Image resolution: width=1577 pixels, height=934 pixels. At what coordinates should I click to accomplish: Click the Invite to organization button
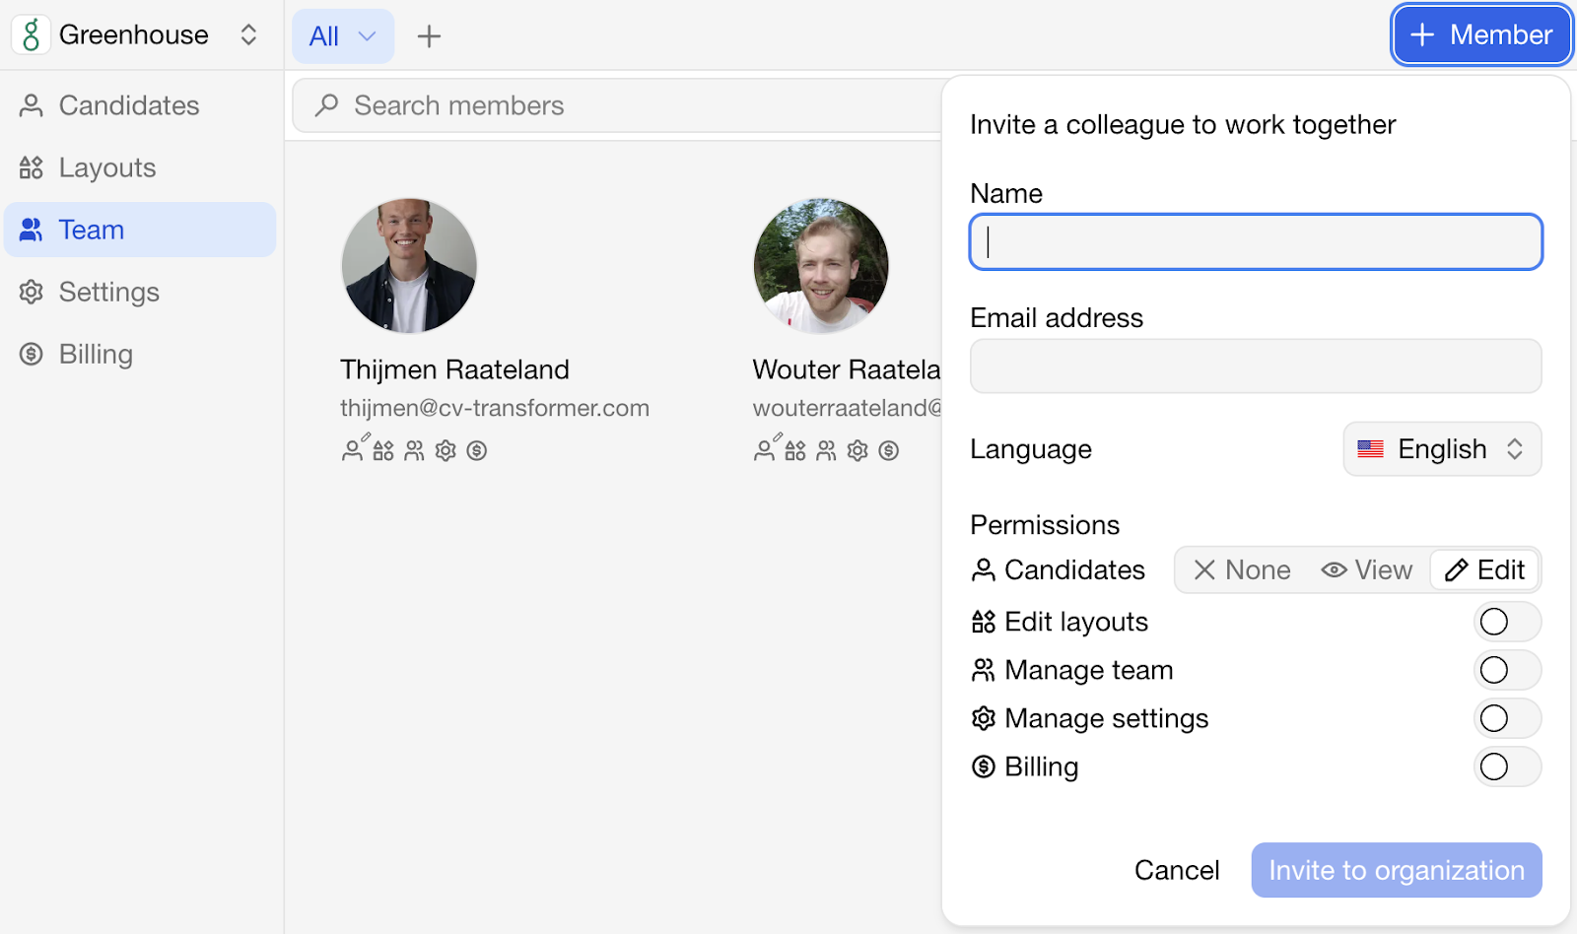1397,870
